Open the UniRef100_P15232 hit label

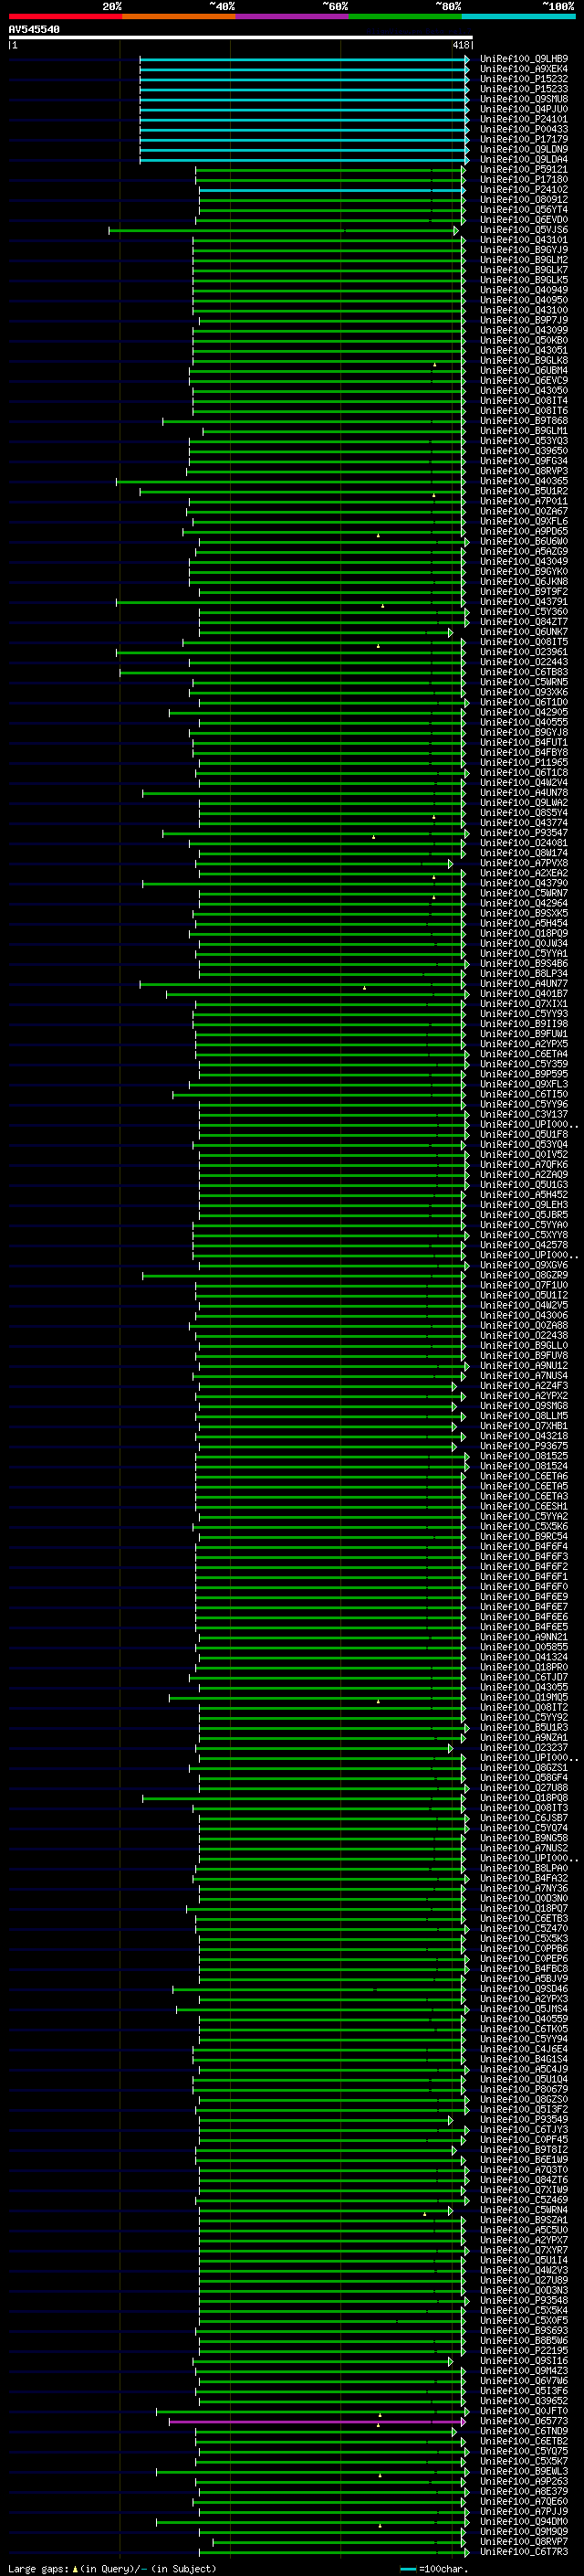(x=524, y=79)
